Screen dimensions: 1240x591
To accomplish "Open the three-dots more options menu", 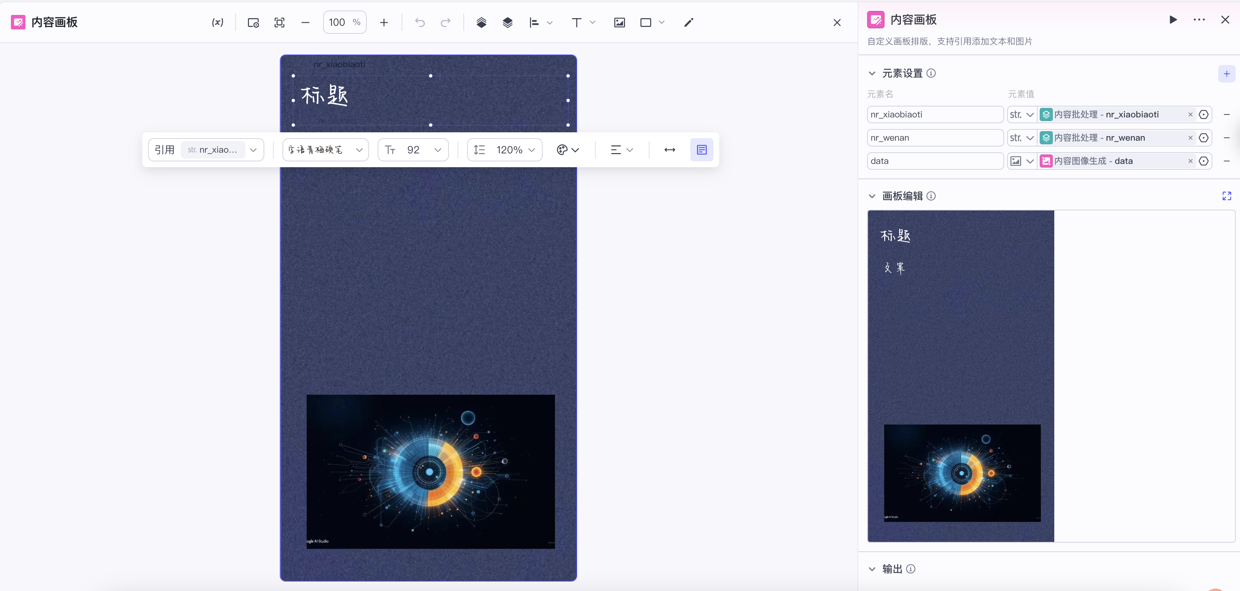I will click(x=1199, y=20).
